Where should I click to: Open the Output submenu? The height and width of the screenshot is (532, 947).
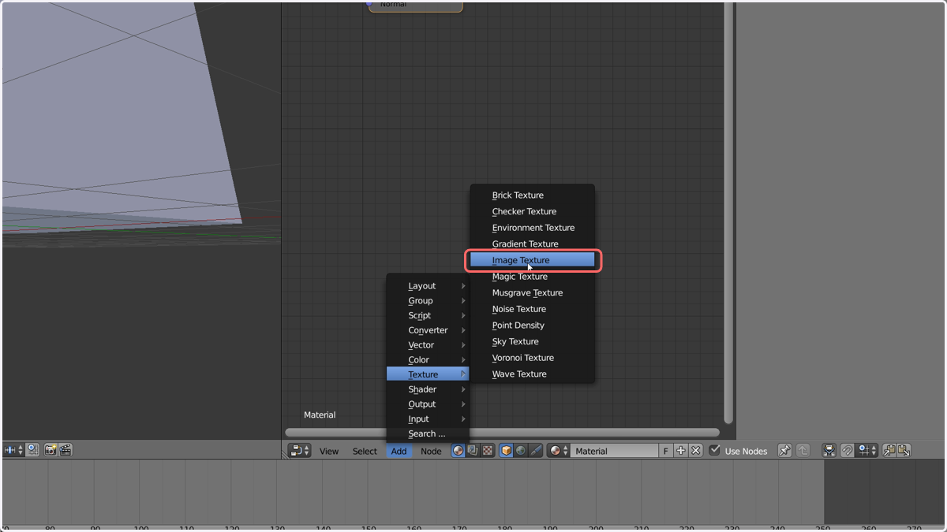point(428,404)
